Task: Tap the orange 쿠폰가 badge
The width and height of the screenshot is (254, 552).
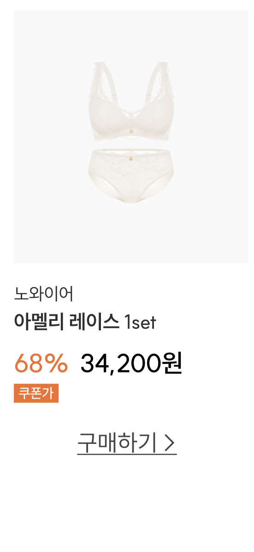Action: tap(36, 393)
